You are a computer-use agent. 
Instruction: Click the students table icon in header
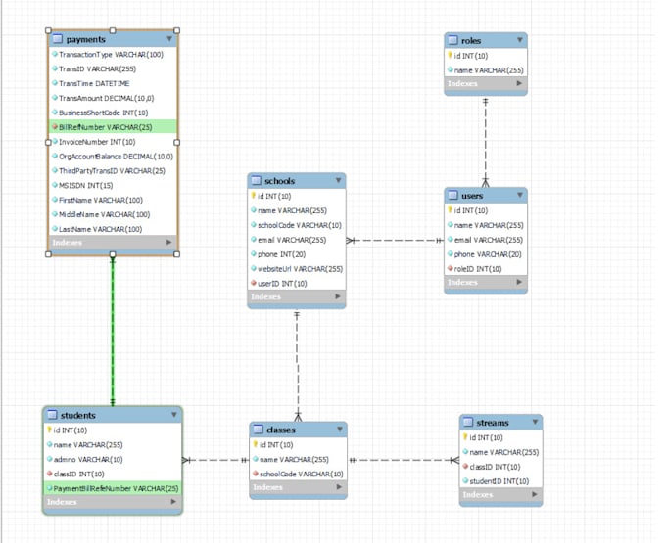coord(52,415)
